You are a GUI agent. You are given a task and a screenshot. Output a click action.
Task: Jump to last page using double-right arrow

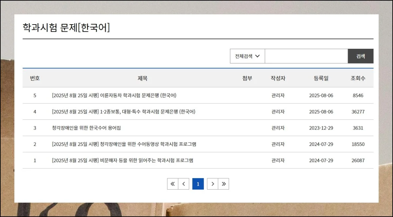(x=224, y=184)
